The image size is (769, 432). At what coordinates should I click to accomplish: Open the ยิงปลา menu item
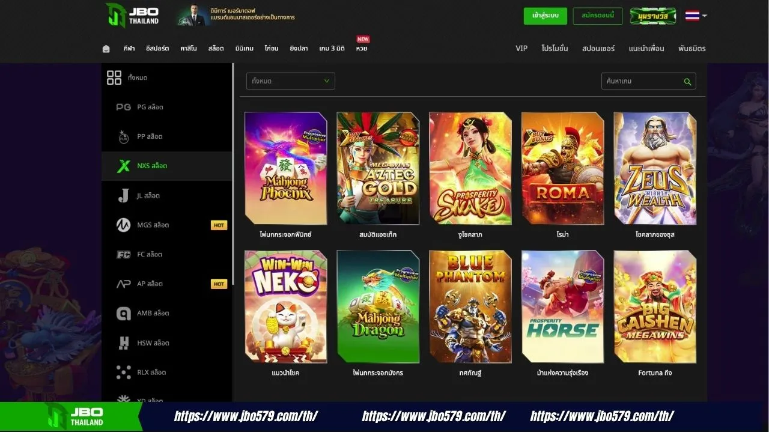(299, 49)
